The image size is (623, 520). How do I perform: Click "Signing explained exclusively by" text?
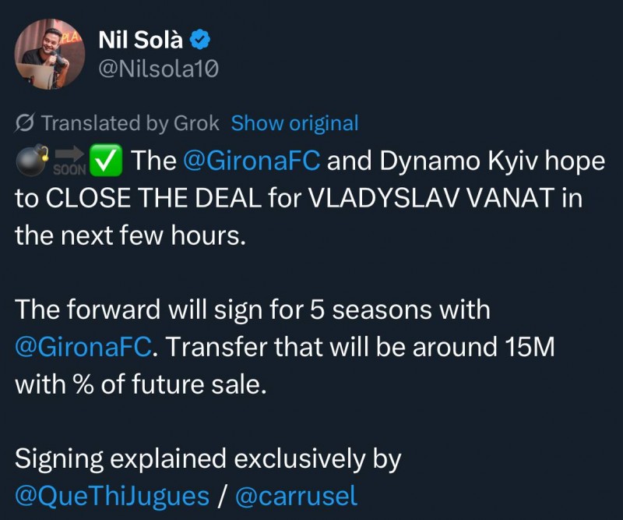click(x=208, y=458)
